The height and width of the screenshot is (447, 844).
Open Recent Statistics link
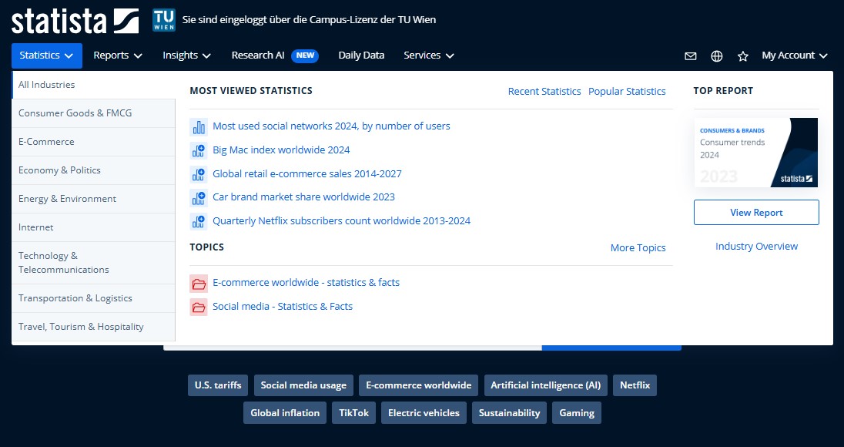tap(544, 92)
